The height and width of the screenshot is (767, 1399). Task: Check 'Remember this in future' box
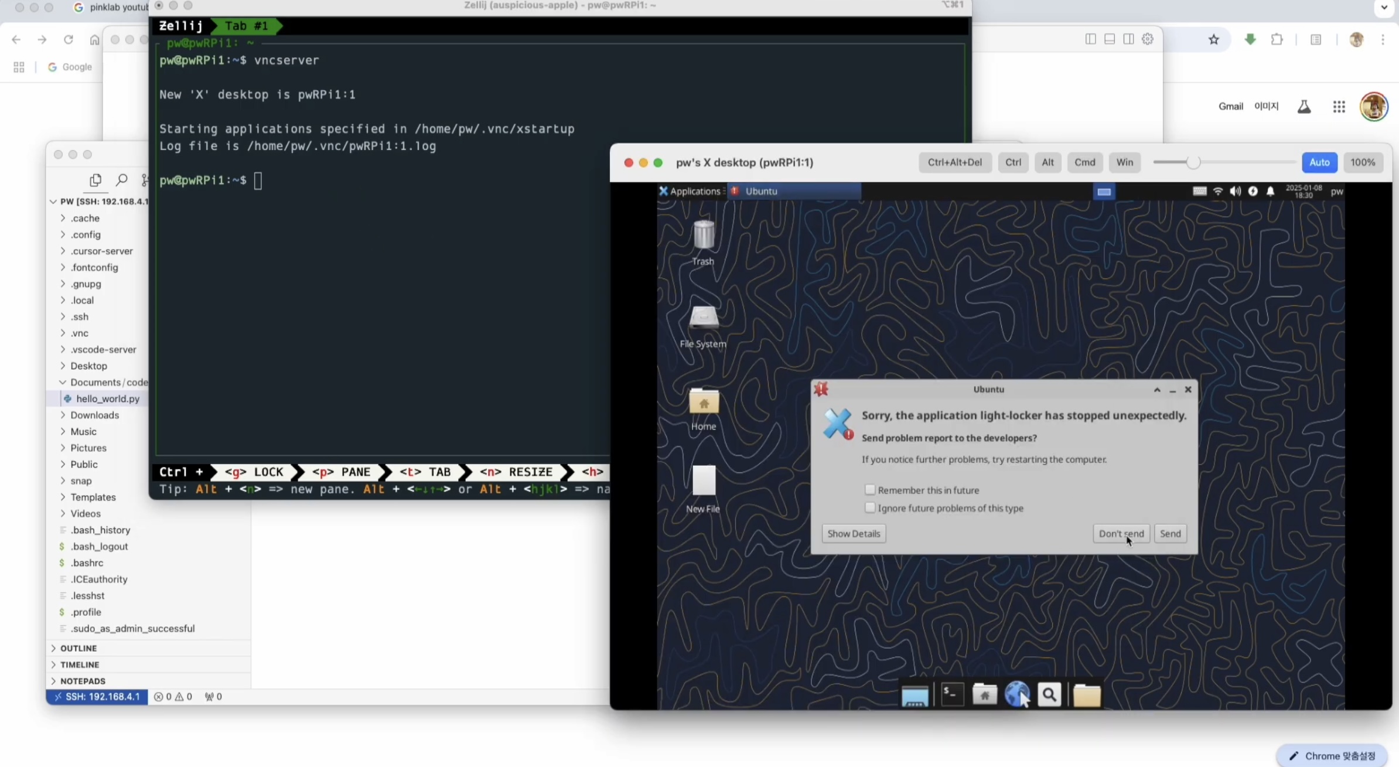(870, 490)
